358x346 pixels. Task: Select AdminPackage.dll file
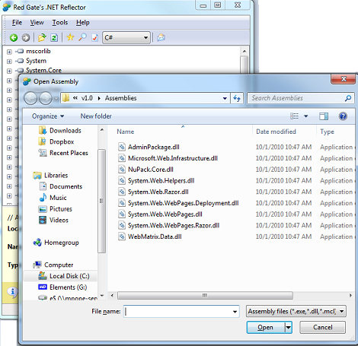(149, 147)
